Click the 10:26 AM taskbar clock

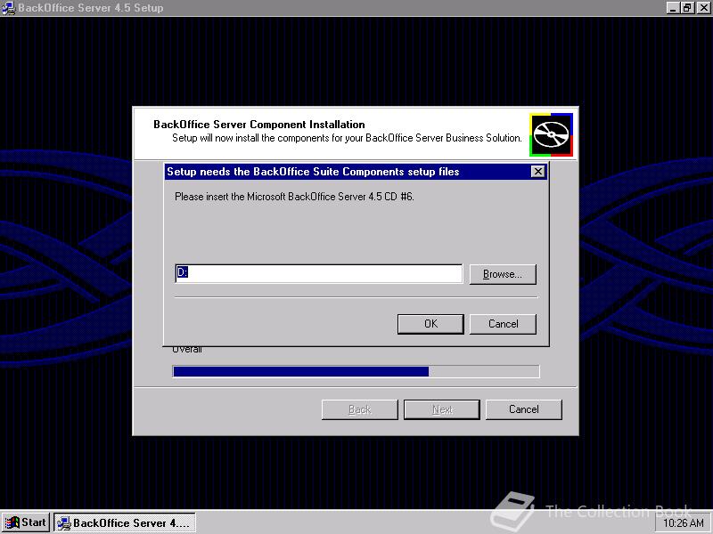click(x=684, y=523)
